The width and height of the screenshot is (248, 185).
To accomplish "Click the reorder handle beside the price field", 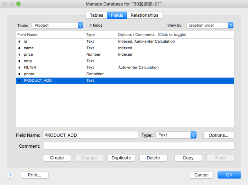I will click(x=20, y=55).
